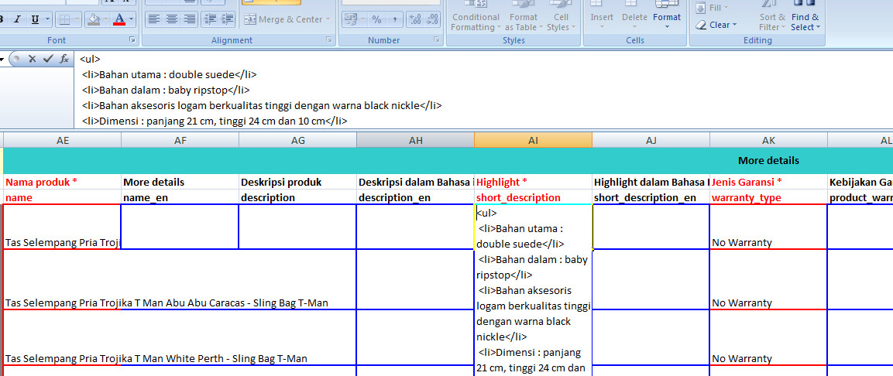
Task: Decrease indent
Action: 210,20
